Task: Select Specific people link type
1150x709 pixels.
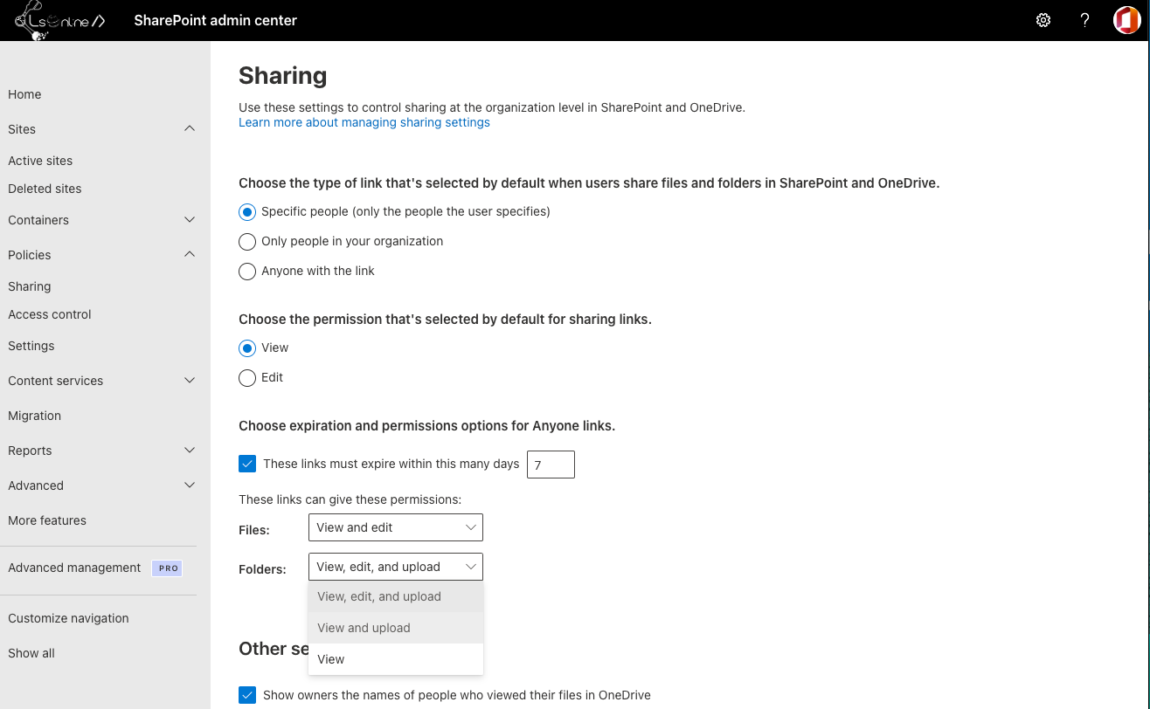Action: (x=247, y=211)
